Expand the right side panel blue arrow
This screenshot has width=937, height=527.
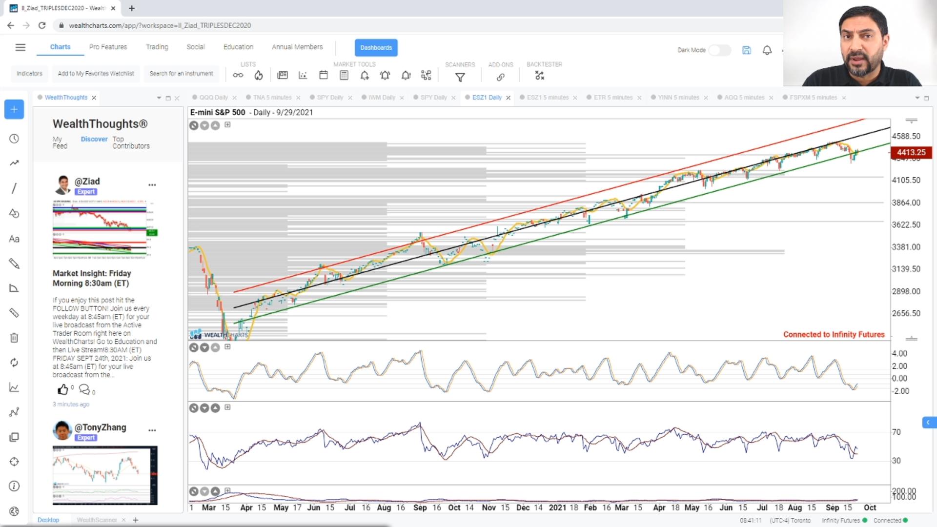click(929, 422)
